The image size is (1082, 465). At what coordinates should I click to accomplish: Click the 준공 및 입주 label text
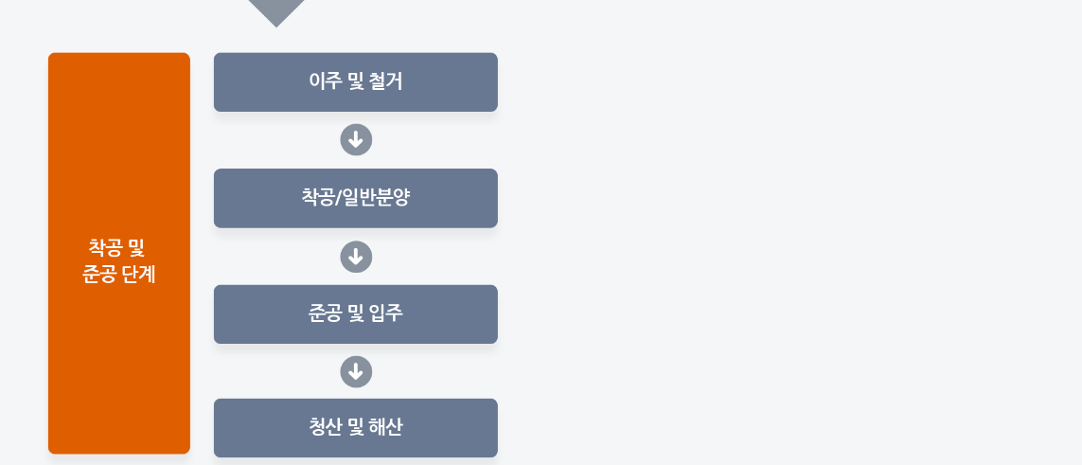[355, 313]
